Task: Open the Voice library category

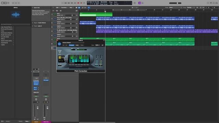Action: (x=7, y=31)
